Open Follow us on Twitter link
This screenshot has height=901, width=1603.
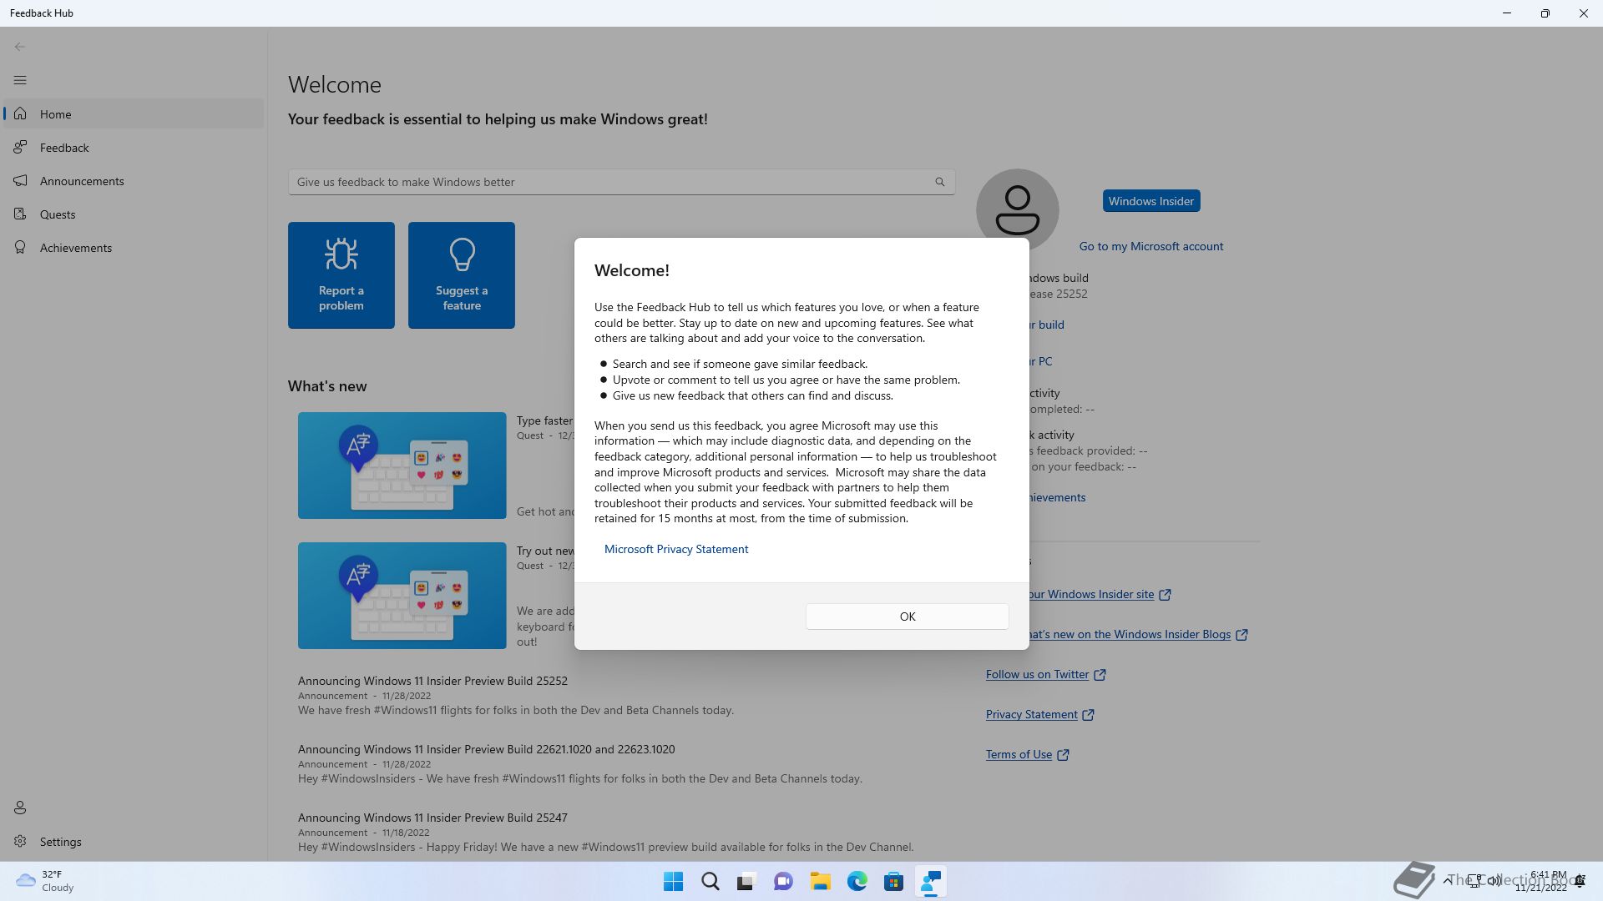1037,674
